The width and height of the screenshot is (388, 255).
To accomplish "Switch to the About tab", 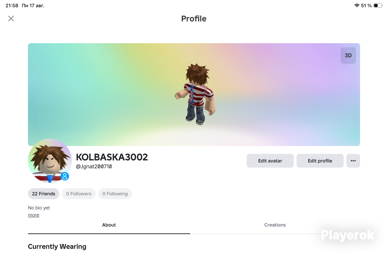I will pyautogui.click(x=109, y=225).
